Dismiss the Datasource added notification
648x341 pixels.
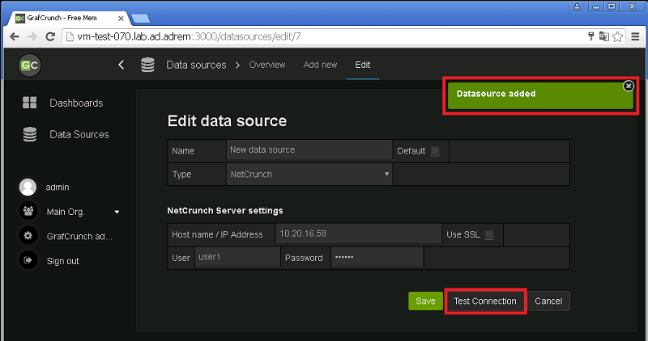tap(629, 86)
